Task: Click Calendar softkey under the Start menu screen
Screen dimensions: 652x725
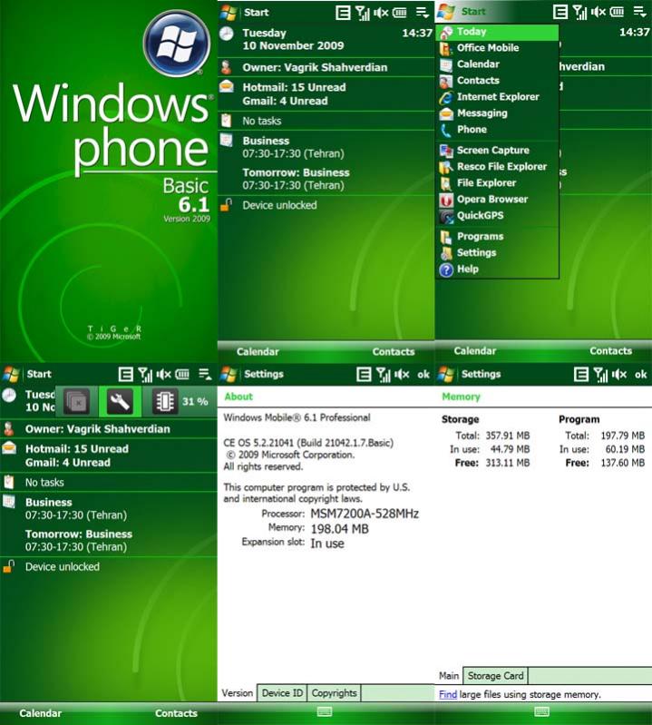Action: click(x=474, y=351)
